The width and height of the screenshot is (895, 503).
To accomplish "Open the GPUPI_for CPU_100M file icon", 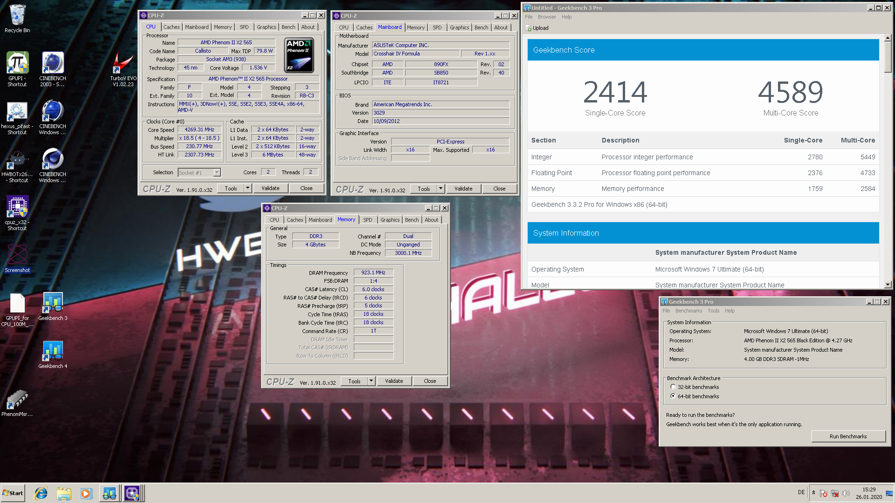I will click(x=17, y=309).
